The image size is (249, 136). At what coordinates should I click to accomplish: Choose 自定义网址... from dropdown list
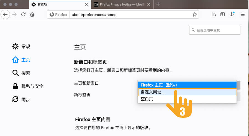click(x=188, y=92)
